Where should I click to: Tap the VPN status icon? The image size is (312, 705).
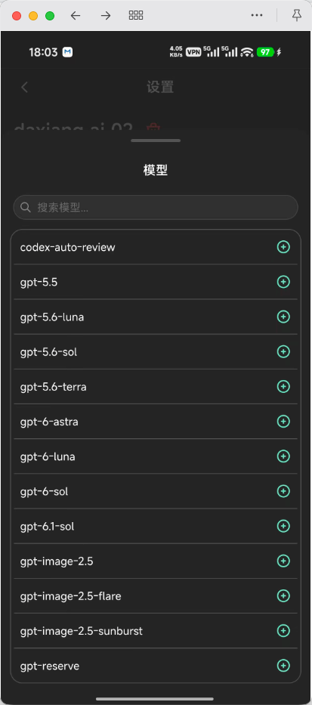click(x=193, y=52)
